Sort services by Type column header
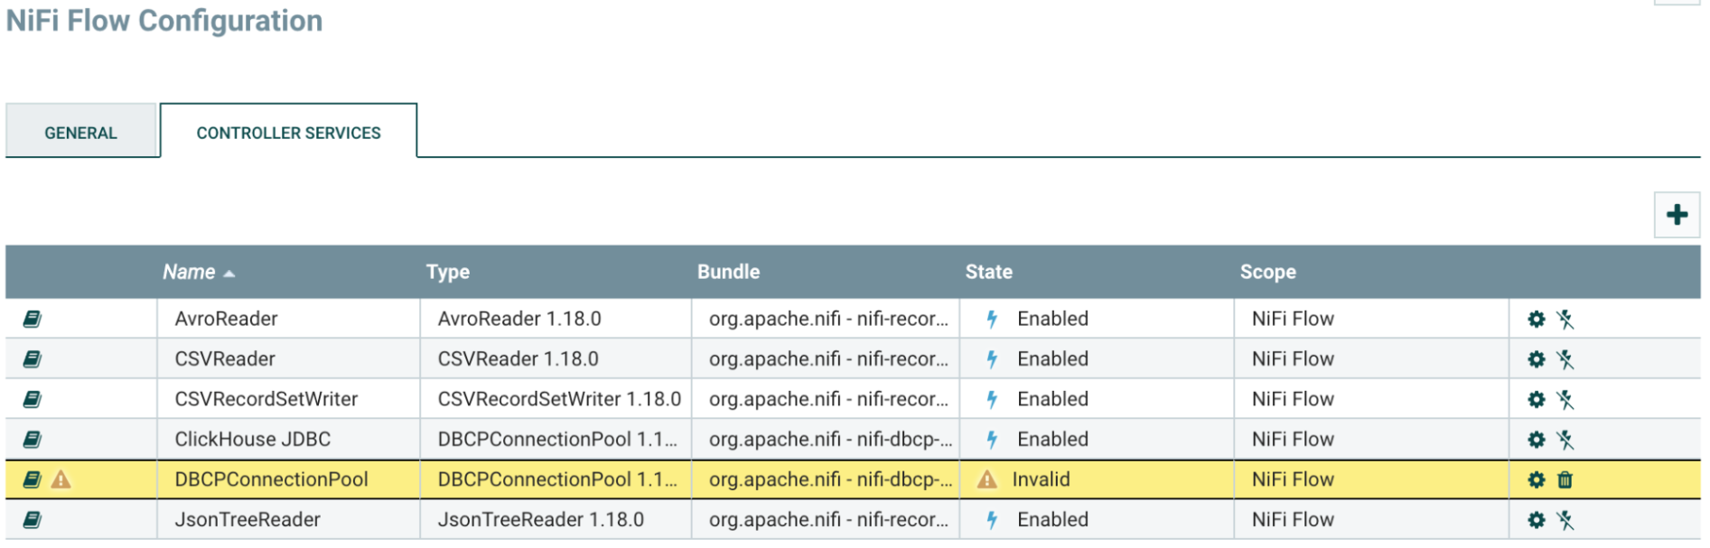This screenshot has width=1710, height=548. coord(447,272)
